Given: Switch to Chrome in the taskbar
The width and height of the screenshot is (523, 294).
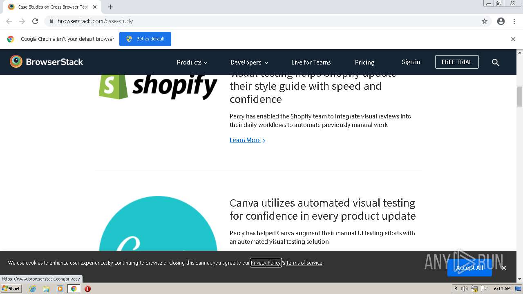Looking at the screenshot, I should 74,289.
